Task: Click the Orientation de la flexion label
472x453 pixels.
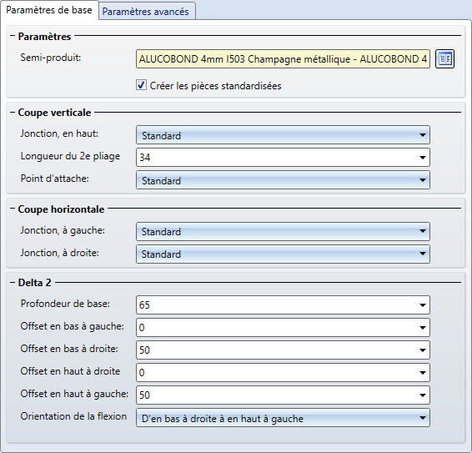Action: tap(73, 416)
